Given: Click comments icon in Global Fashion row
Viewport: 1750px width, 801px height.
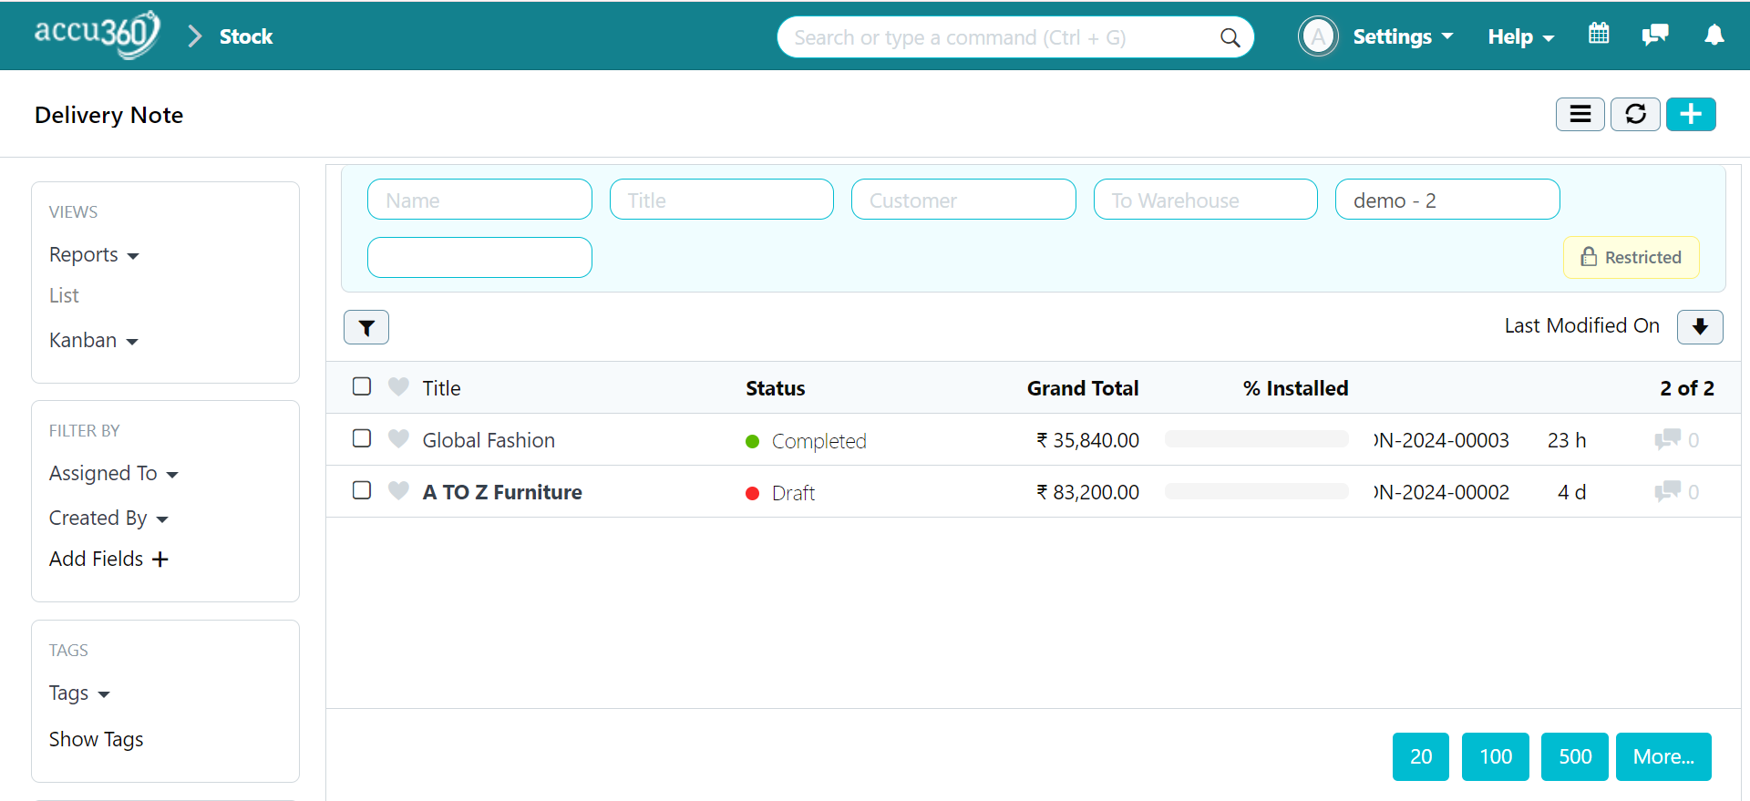Looking at the screenshot, I should 1667,439.
